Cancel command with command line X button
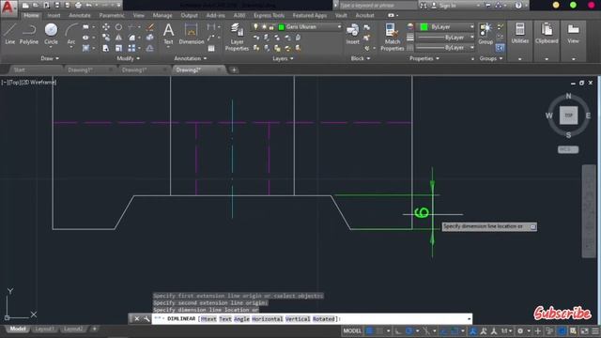 point(137,318)
